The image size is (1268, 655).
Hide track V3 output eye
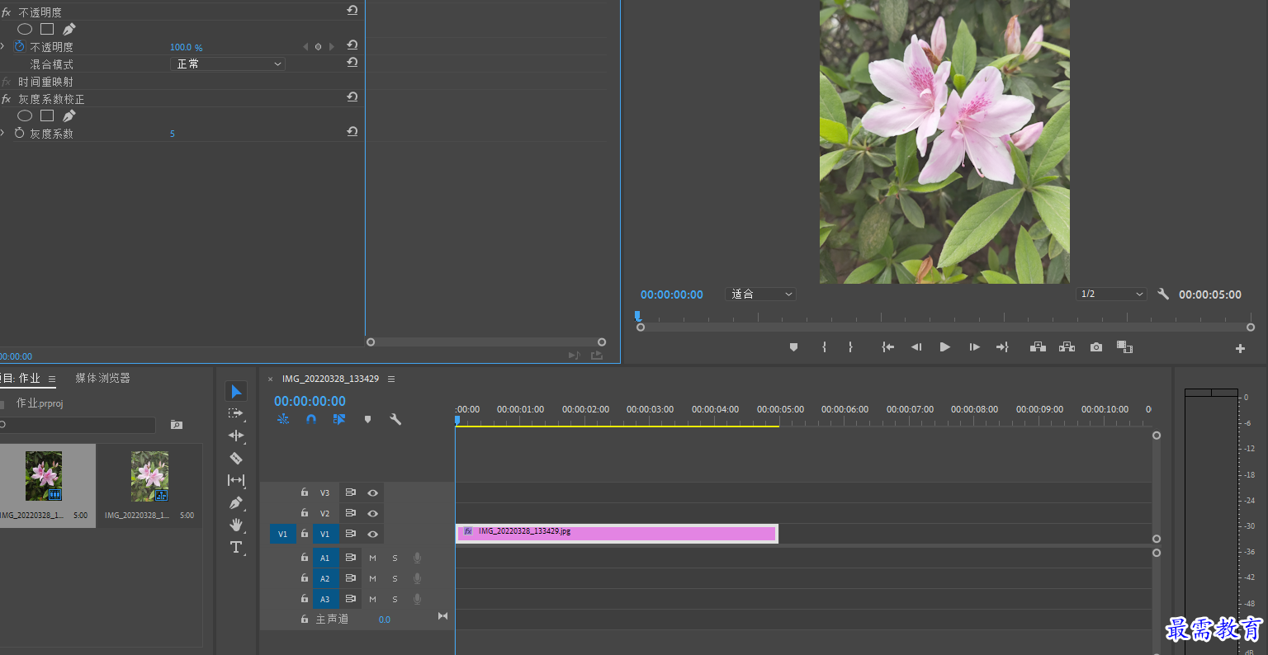(x=372, y=492)
